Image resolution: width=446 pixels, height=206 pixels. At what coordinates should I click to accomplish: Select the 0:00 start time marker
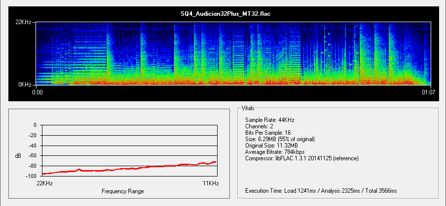click(37, 91)
